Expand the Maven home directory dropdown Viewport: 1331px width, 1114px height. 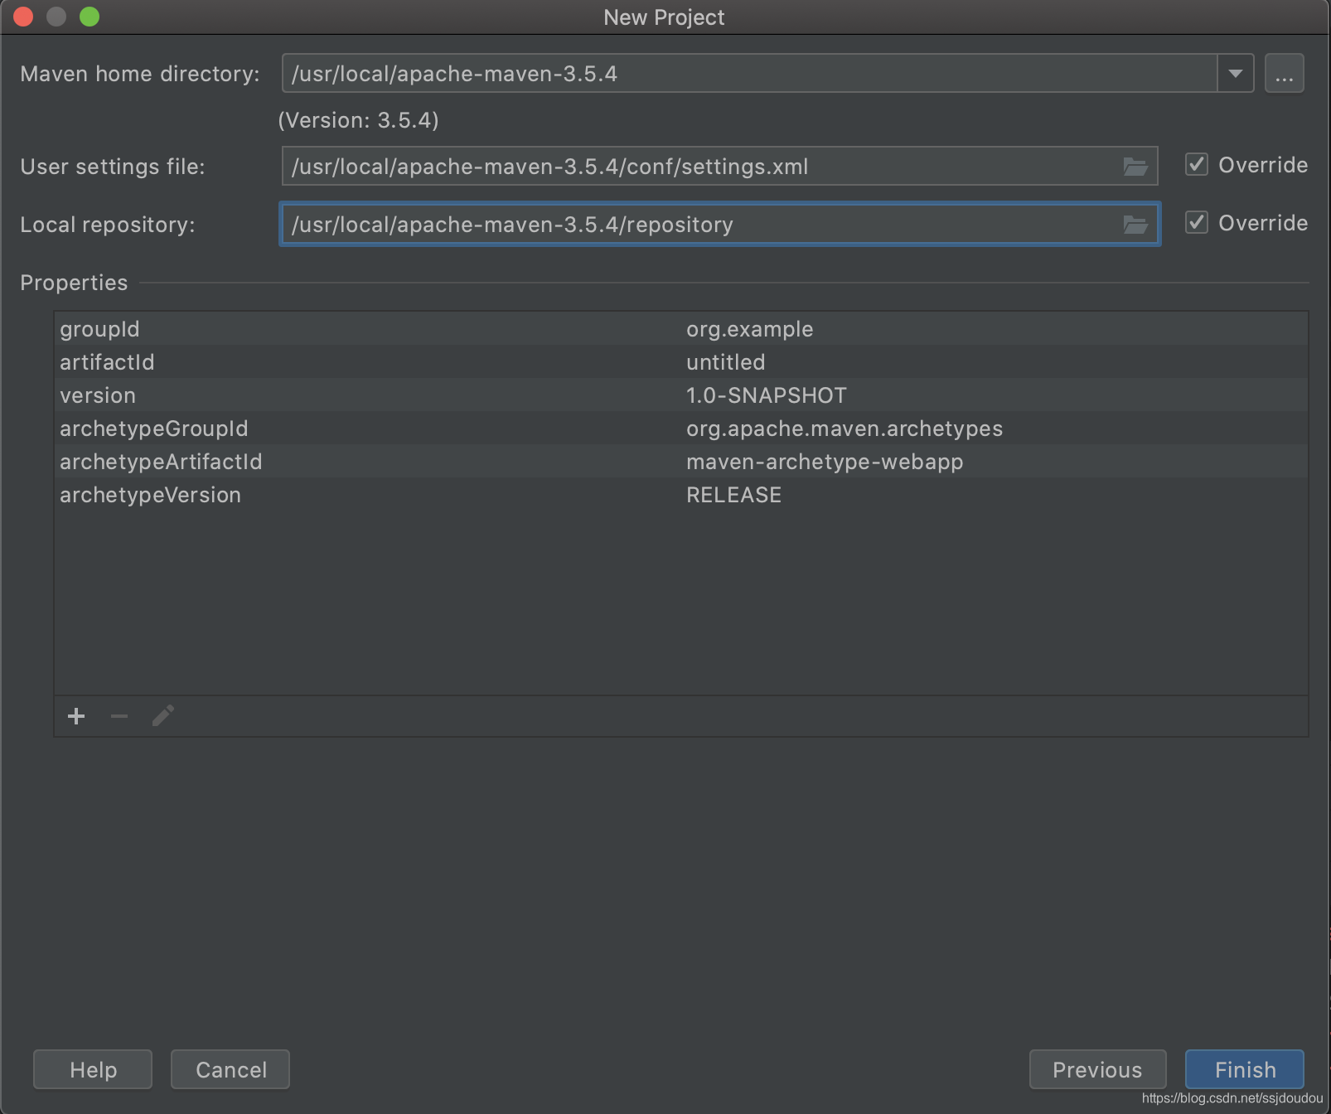point(1235,74)
